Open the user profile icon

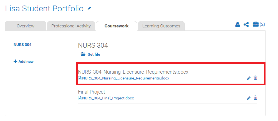[237, 25]
